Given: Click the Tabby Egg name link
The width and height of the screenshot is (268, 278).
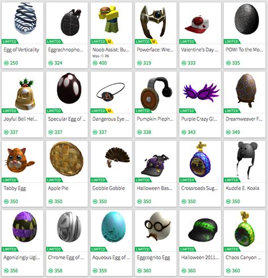Looking at the screenshot, I should [x=15, y=189].
